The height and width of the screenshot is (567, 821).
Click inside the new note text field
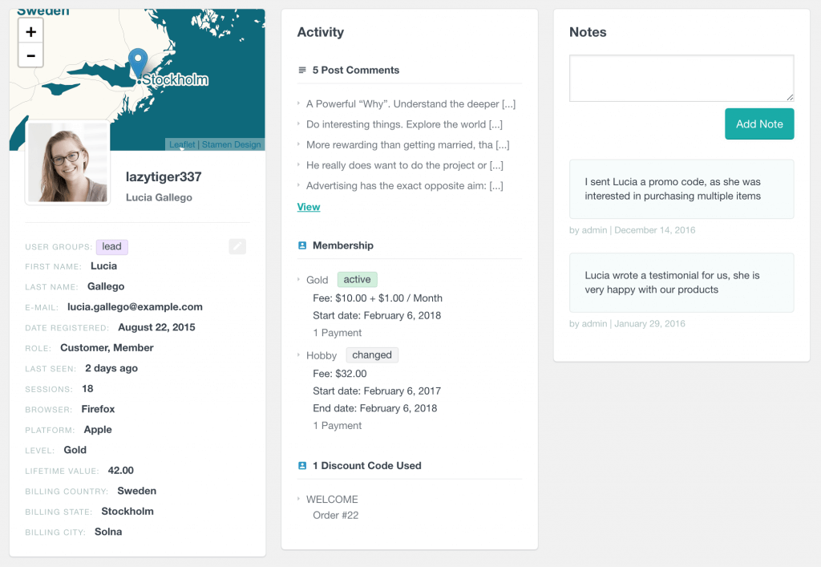681,78
